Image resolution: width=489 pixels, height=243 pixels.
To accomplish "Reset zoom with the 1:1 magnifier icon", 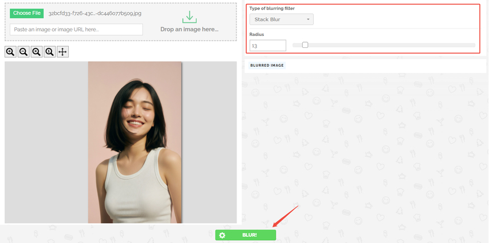I will coord(50,52).
